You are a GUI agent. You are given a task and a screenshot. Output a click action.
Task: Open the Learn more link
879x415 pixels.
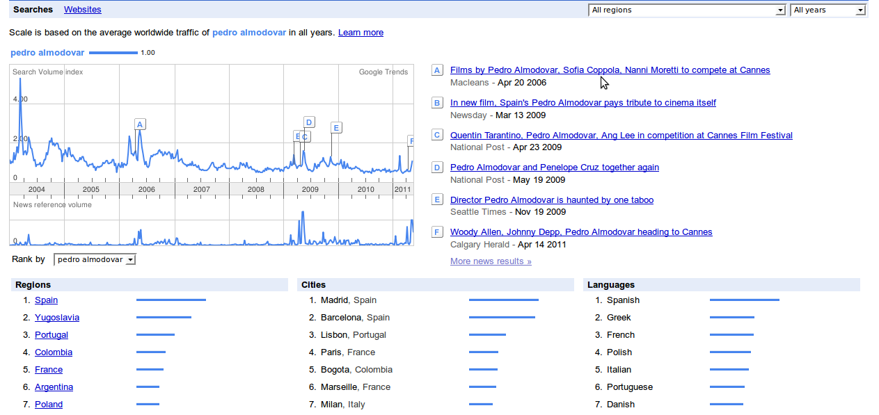point(361,33)
